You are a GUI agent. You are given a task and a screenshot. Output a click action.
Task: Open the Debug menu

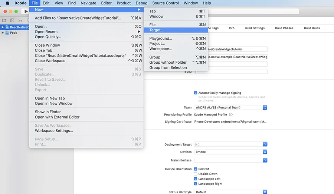point(141,3)
